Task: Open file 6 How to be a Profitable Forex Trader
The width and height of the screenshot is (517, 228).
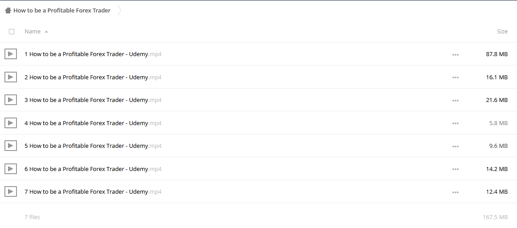Action: coord(93,169)
